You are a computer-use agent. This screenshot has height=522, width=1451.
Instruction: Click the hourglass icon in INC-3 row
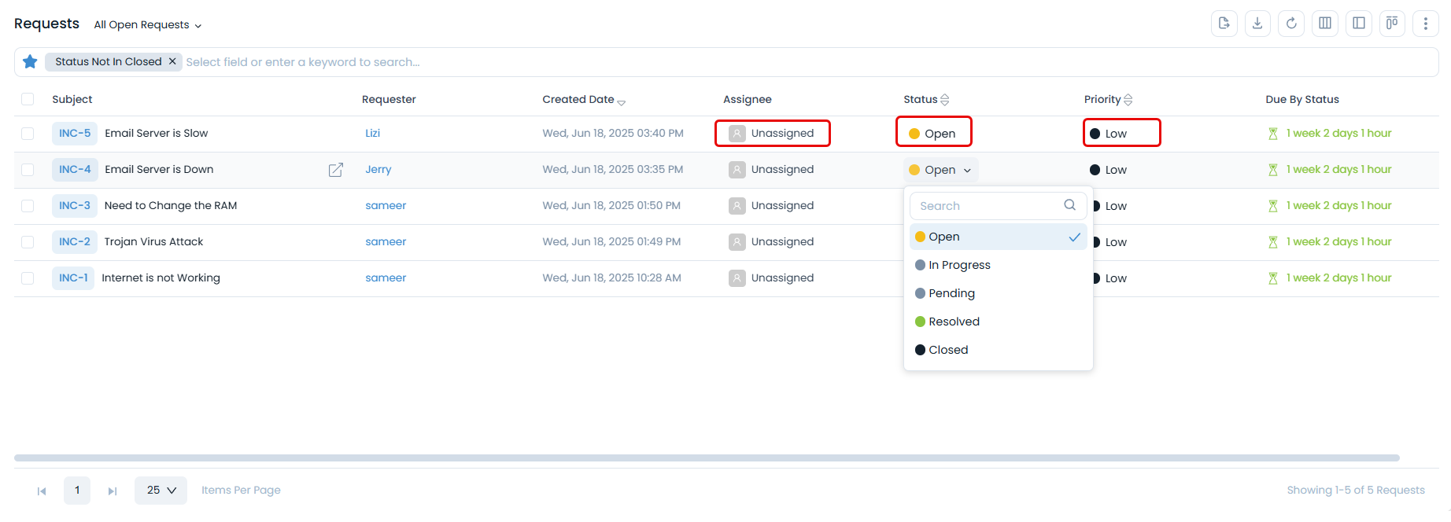pos(1273,206)
